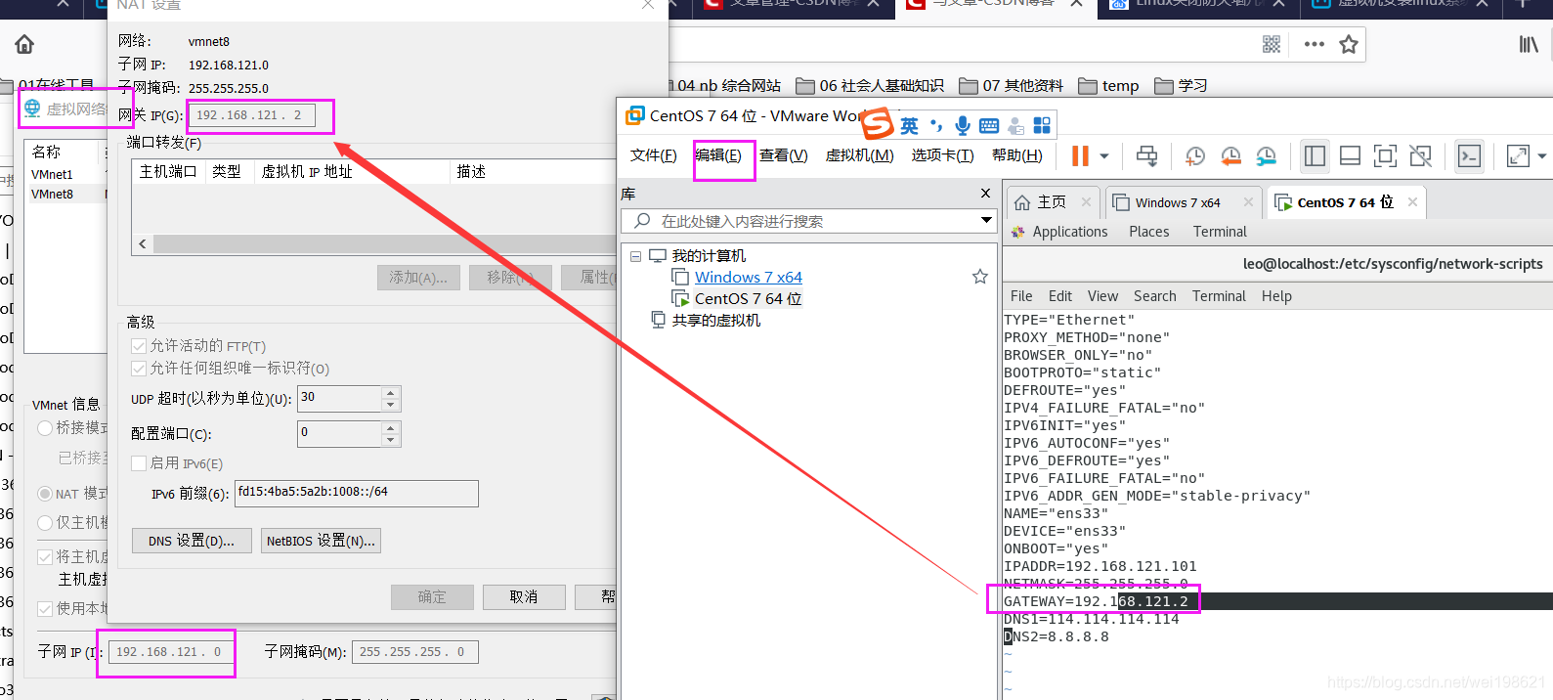Click the IPv6 前缀 input field
This screenshot has height=700, width=1553.
357,494
